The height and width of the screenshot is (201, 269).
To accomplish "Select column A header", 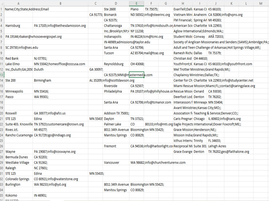I will click(18, 3).
